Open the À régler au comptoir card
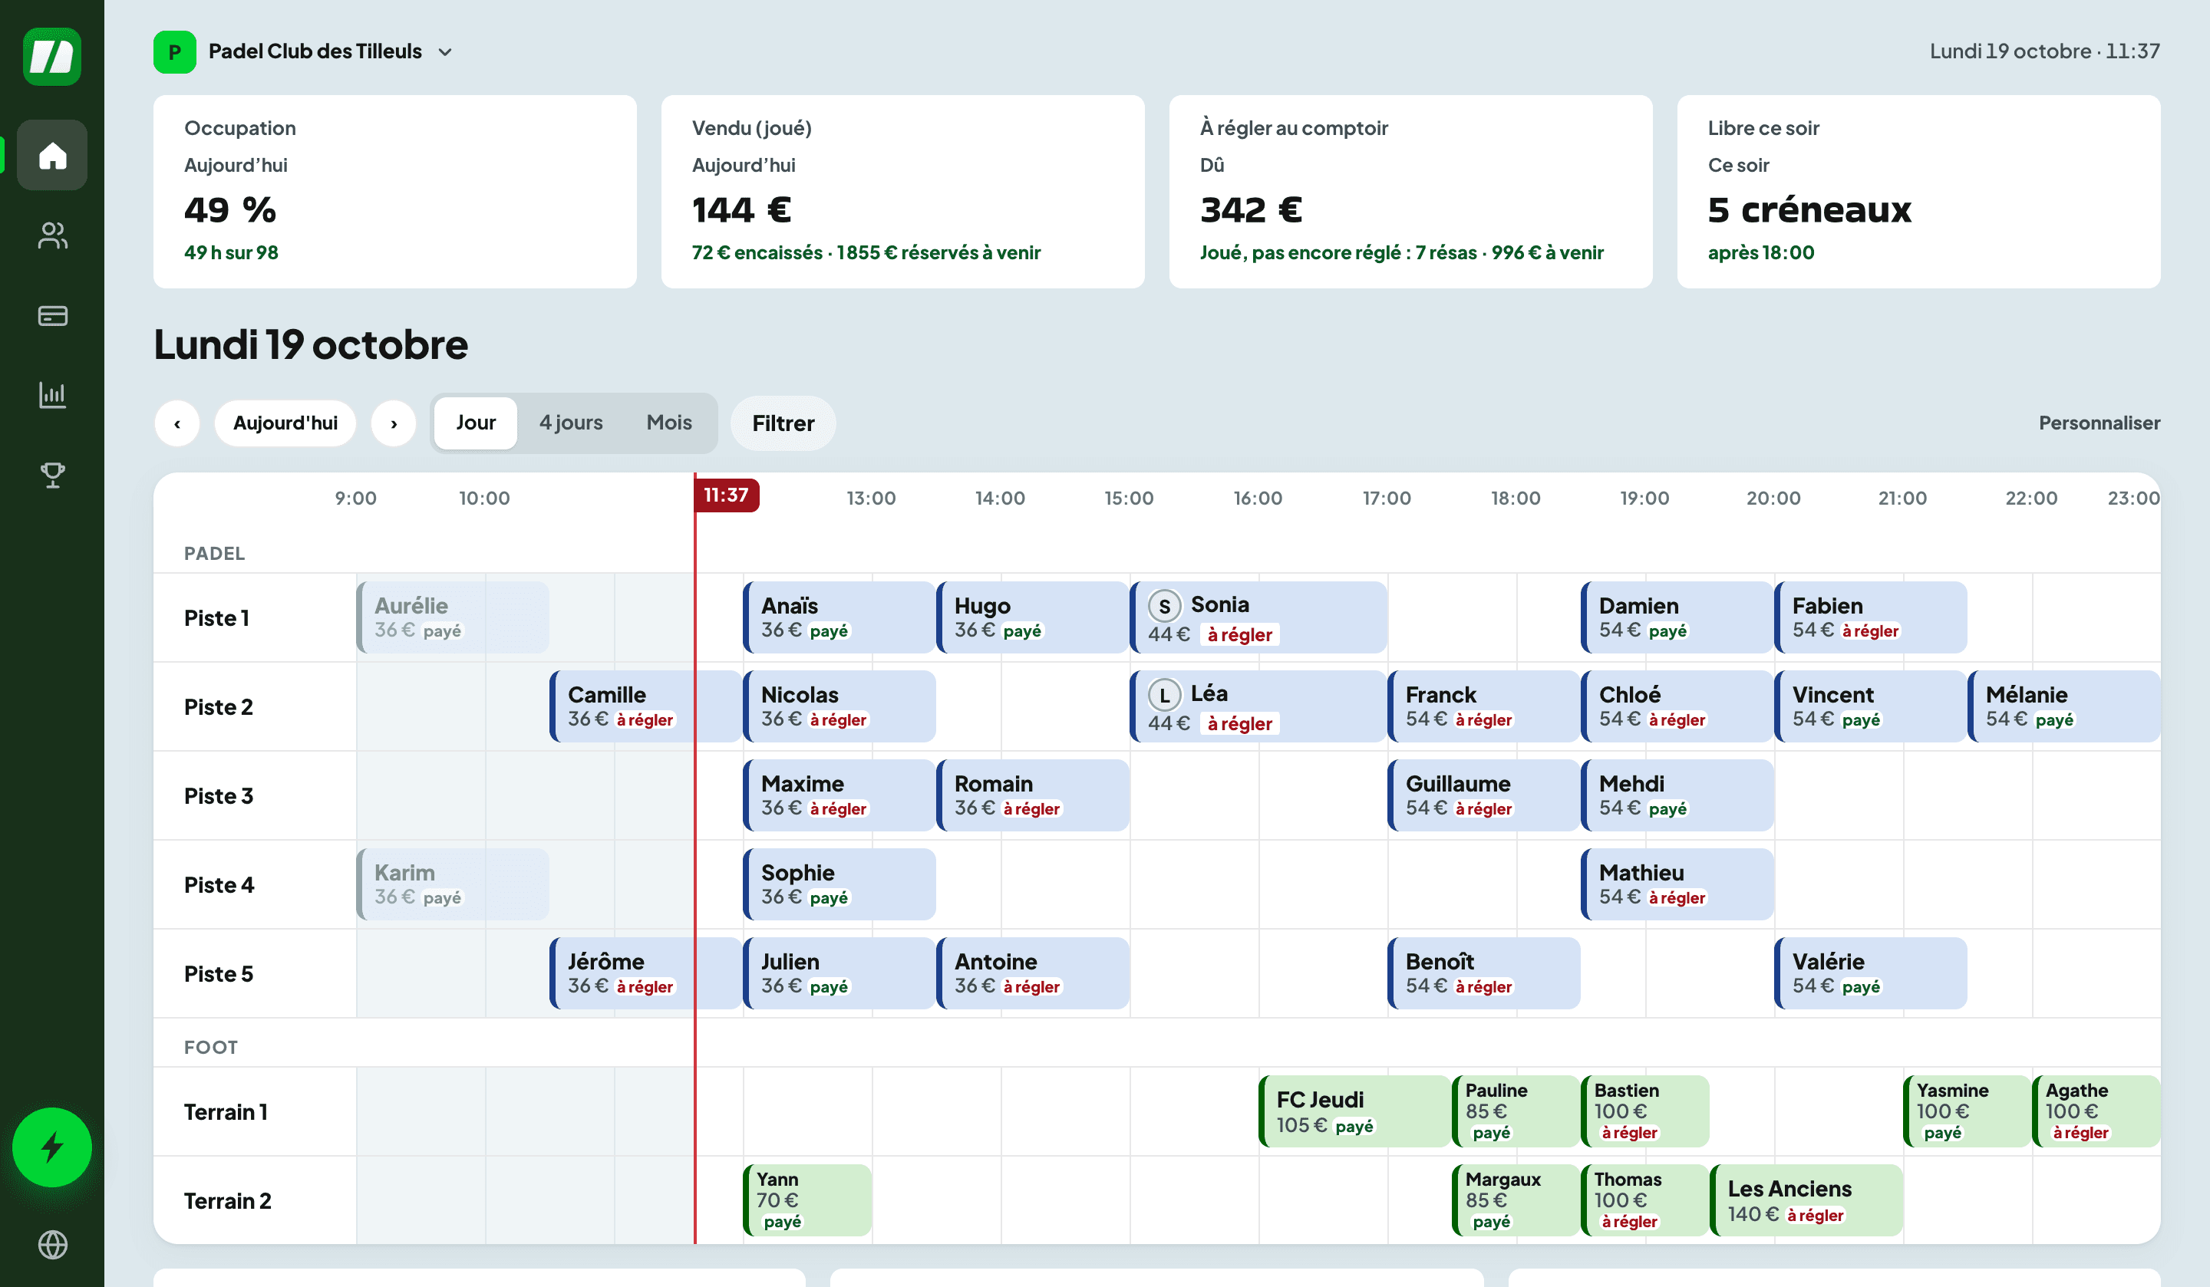Viewport: 2210px width, 1287px height. (x=1410, y=192)
